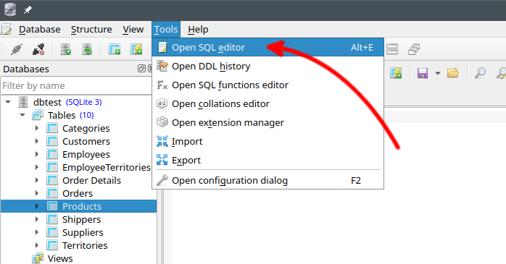The image size is (506, 264).
Task: Open the save dropdown arrow
Action: coord(438,73)
